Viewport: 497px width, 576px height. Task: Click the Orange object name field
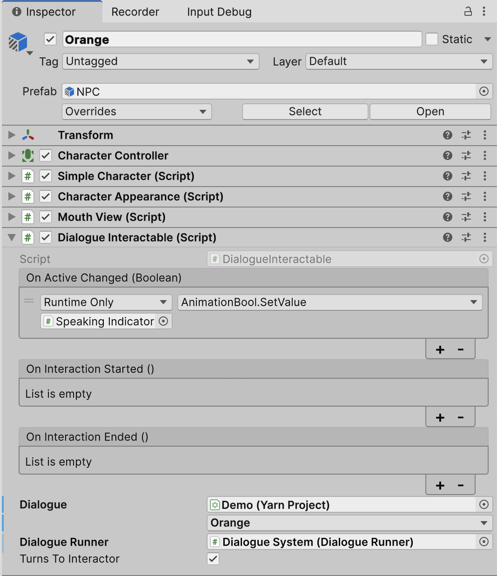(242, 40)
